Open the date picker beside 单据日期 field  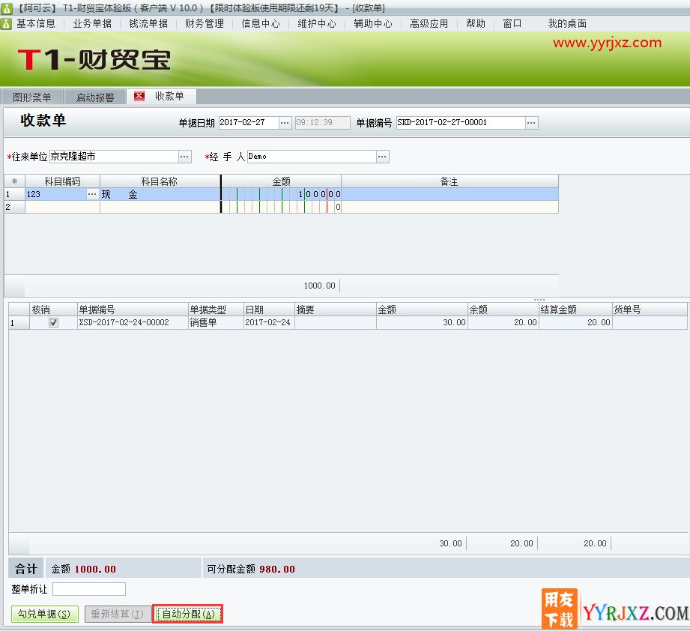(285, 123)
